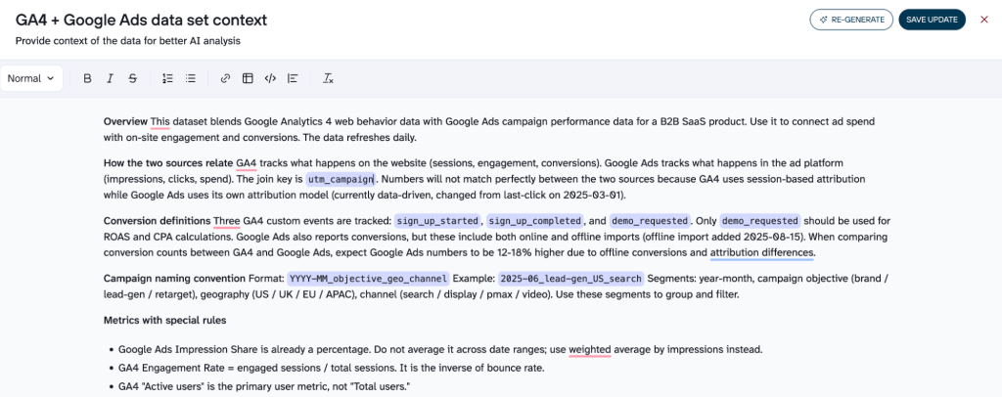1002x397 pixels.
Task: Click the 'How the two sources relate' heading
Action: point(168,163)
